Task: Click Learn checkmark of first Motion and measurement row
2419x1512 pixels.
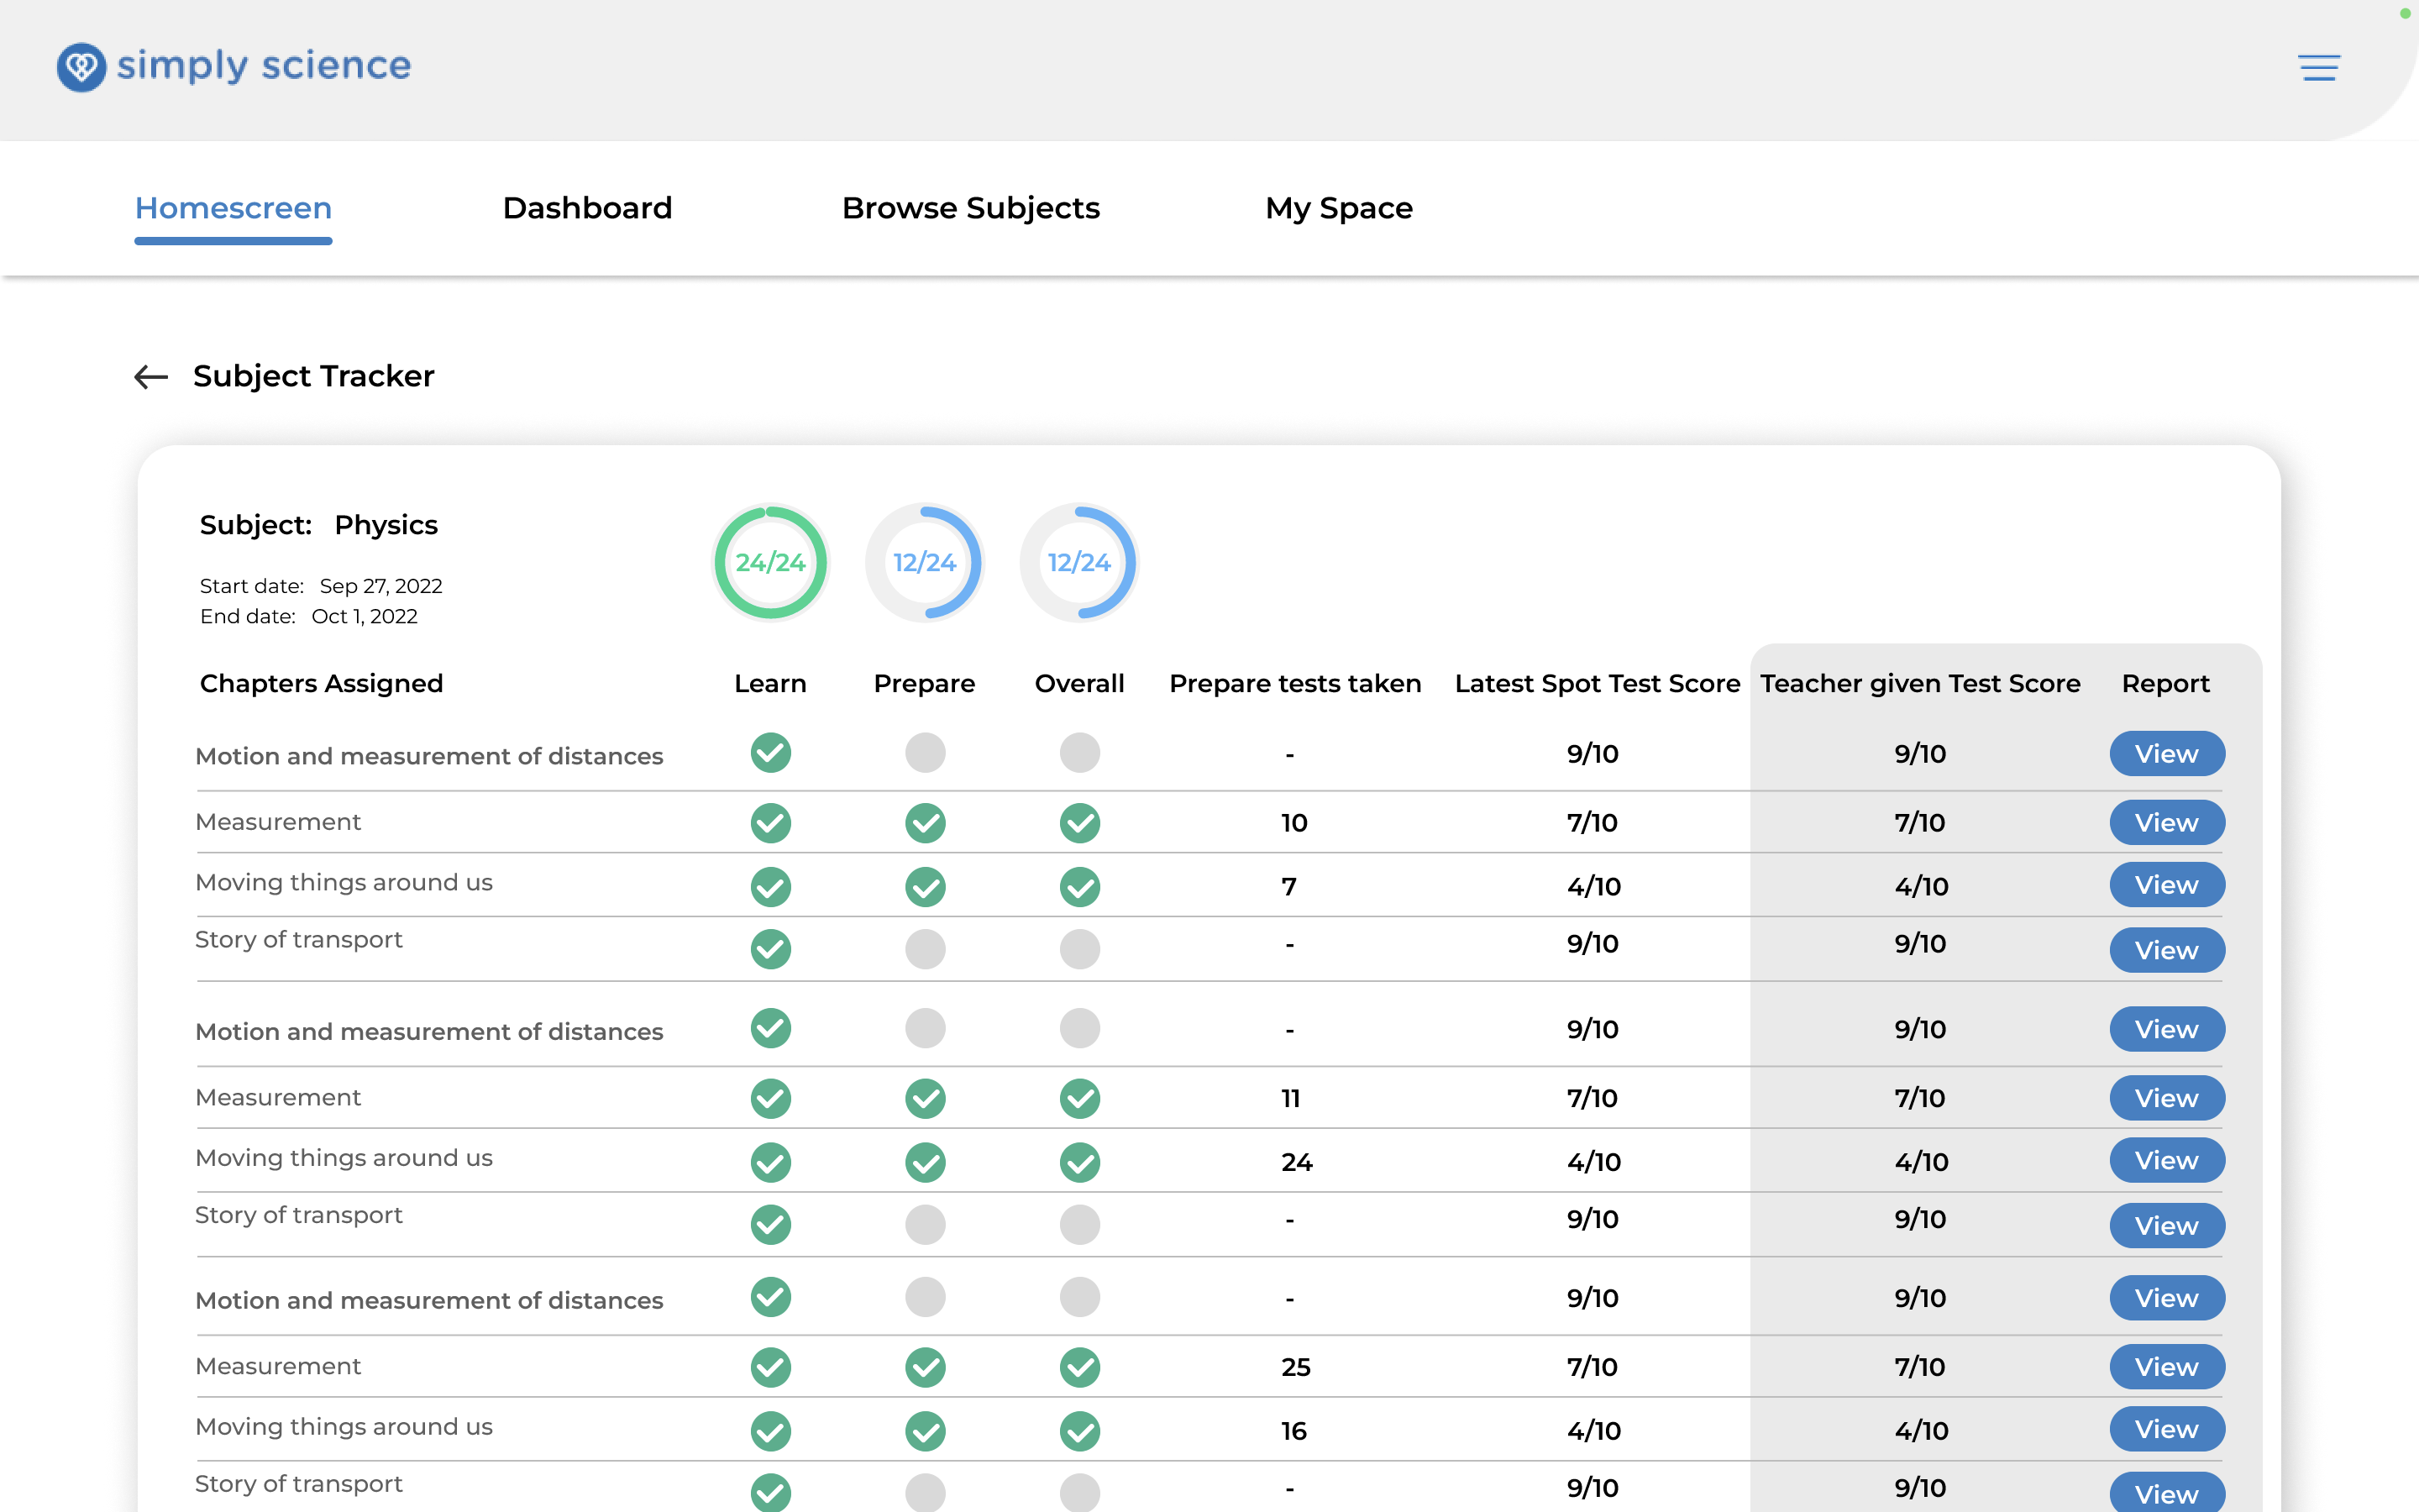Action: (771, 753)
